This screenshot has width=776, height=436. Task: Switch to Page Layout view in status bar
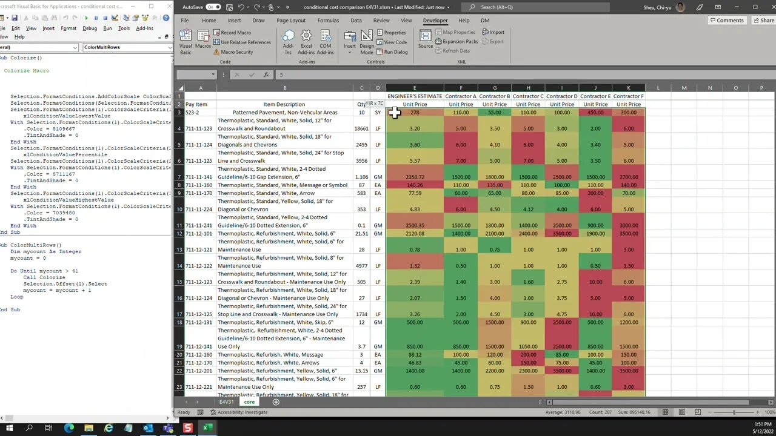pos(682,412)
